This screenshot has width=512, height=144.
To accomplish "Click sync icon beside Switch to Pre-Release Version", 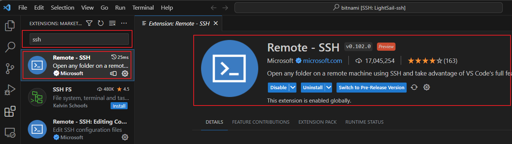I will click(x=414, y=87).
